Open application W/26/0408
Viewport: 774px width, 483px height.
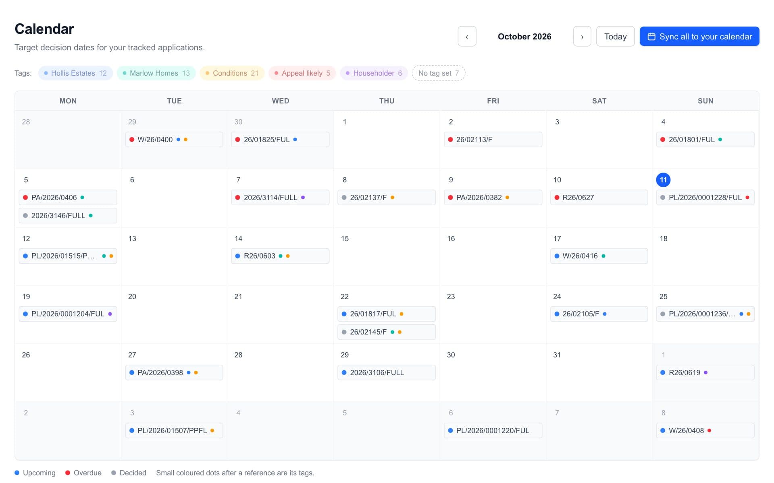pos(705,431)
